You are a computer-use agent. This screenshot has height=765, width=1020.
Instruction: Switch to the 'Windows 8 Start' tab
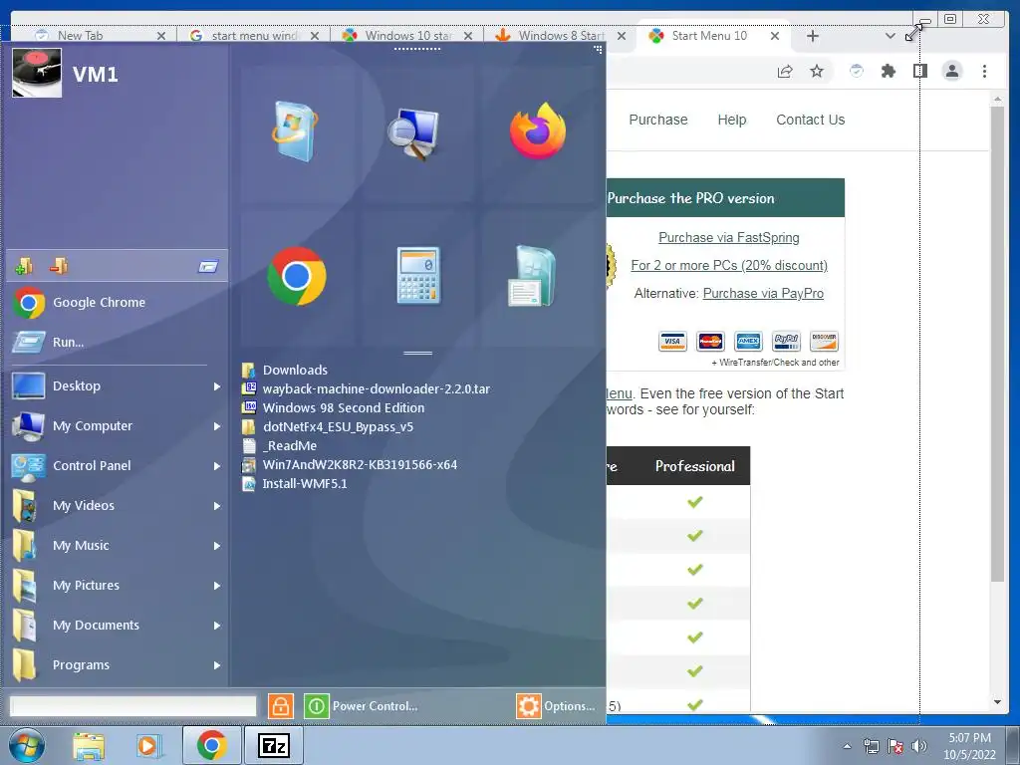click(x=562, y=36)
